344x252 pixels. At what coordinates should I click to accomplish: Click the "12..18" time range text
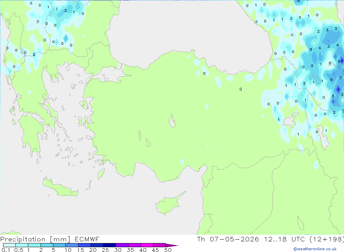[x=275, y=239]
